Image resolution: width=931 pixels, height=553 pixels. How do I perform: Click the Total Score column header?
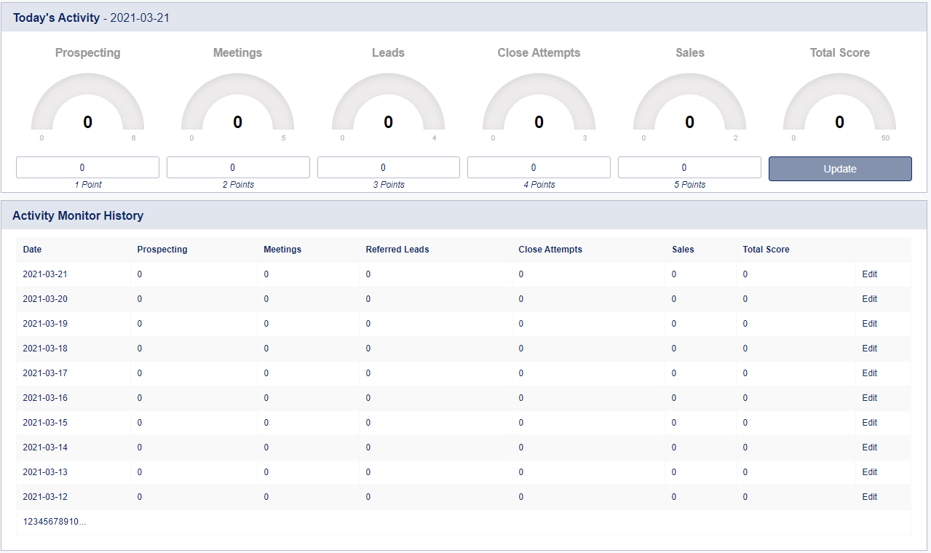pos(766,250)
